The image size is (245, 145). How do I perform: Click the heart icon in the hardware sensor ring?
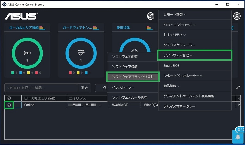point(81,53)
